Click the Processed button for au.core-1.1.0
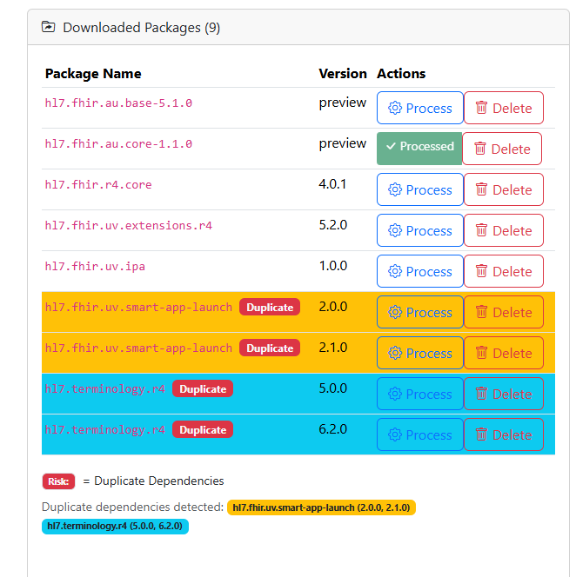The image size is (576, 577). point(419,149)
